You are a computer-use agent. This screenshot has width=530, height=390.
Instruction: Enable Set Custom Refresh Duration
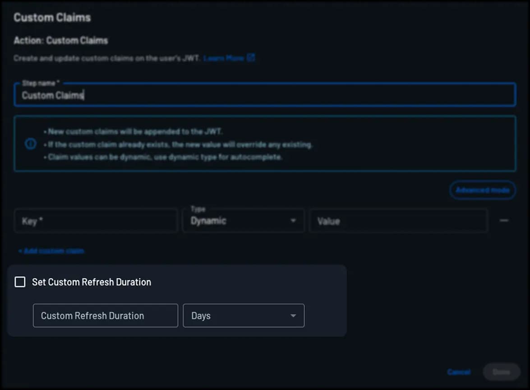pyautogui.click(x=20, y=282)
